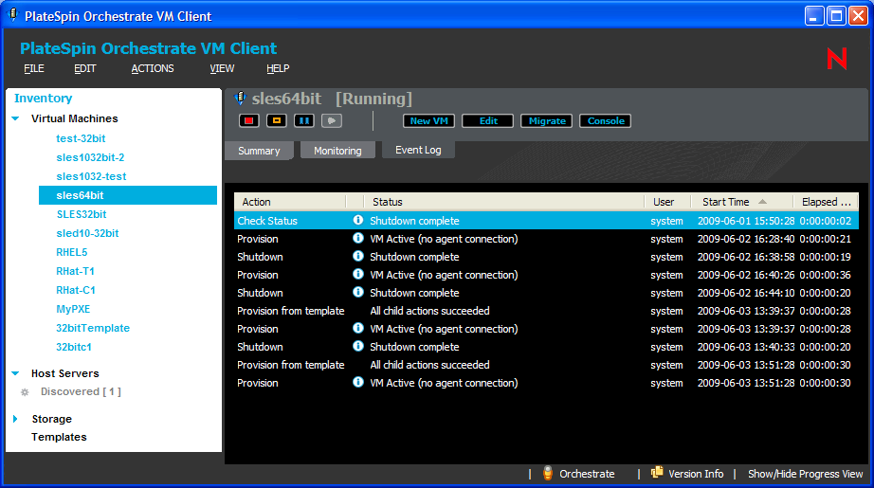Select the highlighted sles64bit VM

point(128,195)
